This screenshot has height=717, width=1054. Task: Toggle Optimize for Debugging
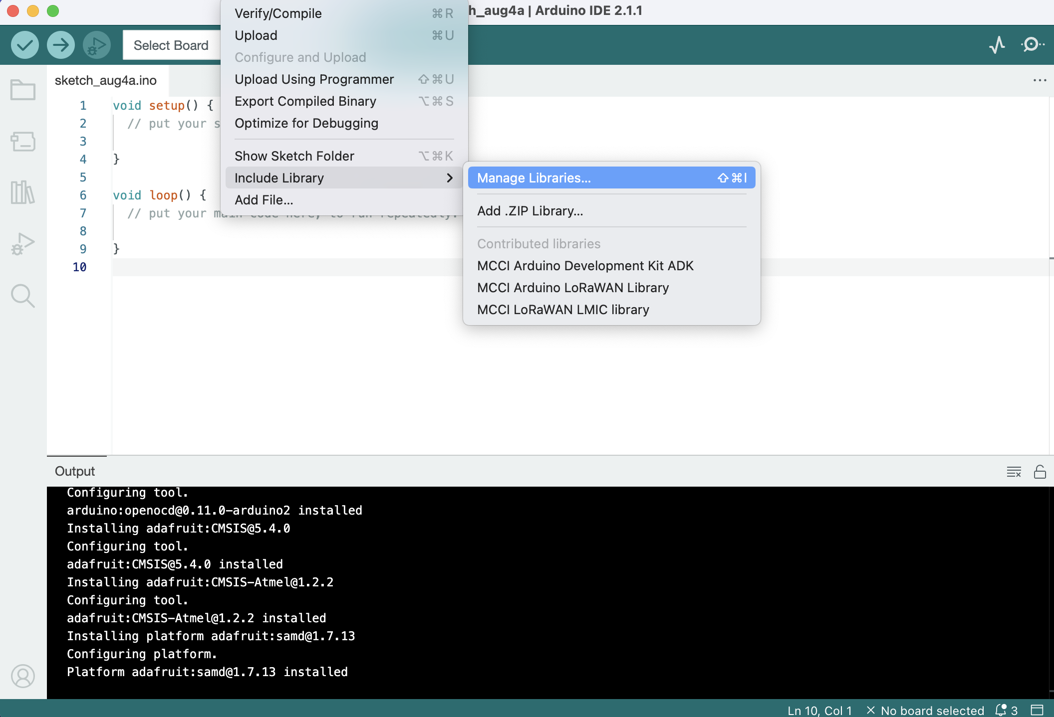point(344,123)
